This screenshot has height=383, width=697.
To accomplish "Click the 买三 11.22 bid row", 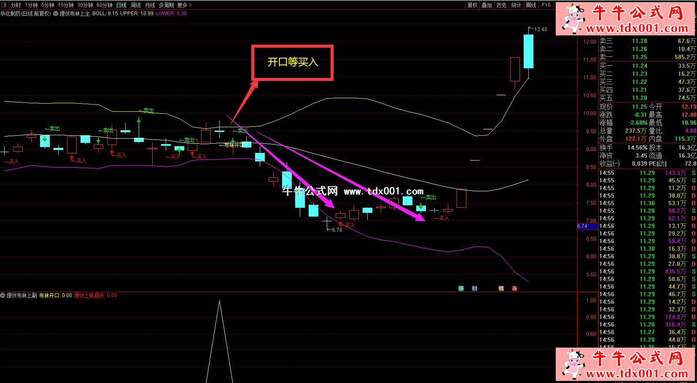I will pyautogui.click(x=647, y=82).
